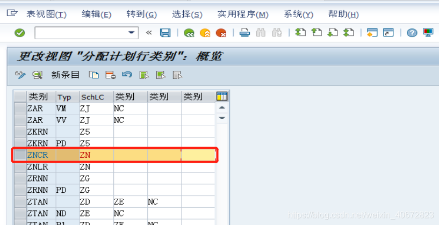The width and height of the screenshot is (439, 225).
Task: Click the top-left select-all table corner
Action: pyautogui.click(x=20, y=97)
